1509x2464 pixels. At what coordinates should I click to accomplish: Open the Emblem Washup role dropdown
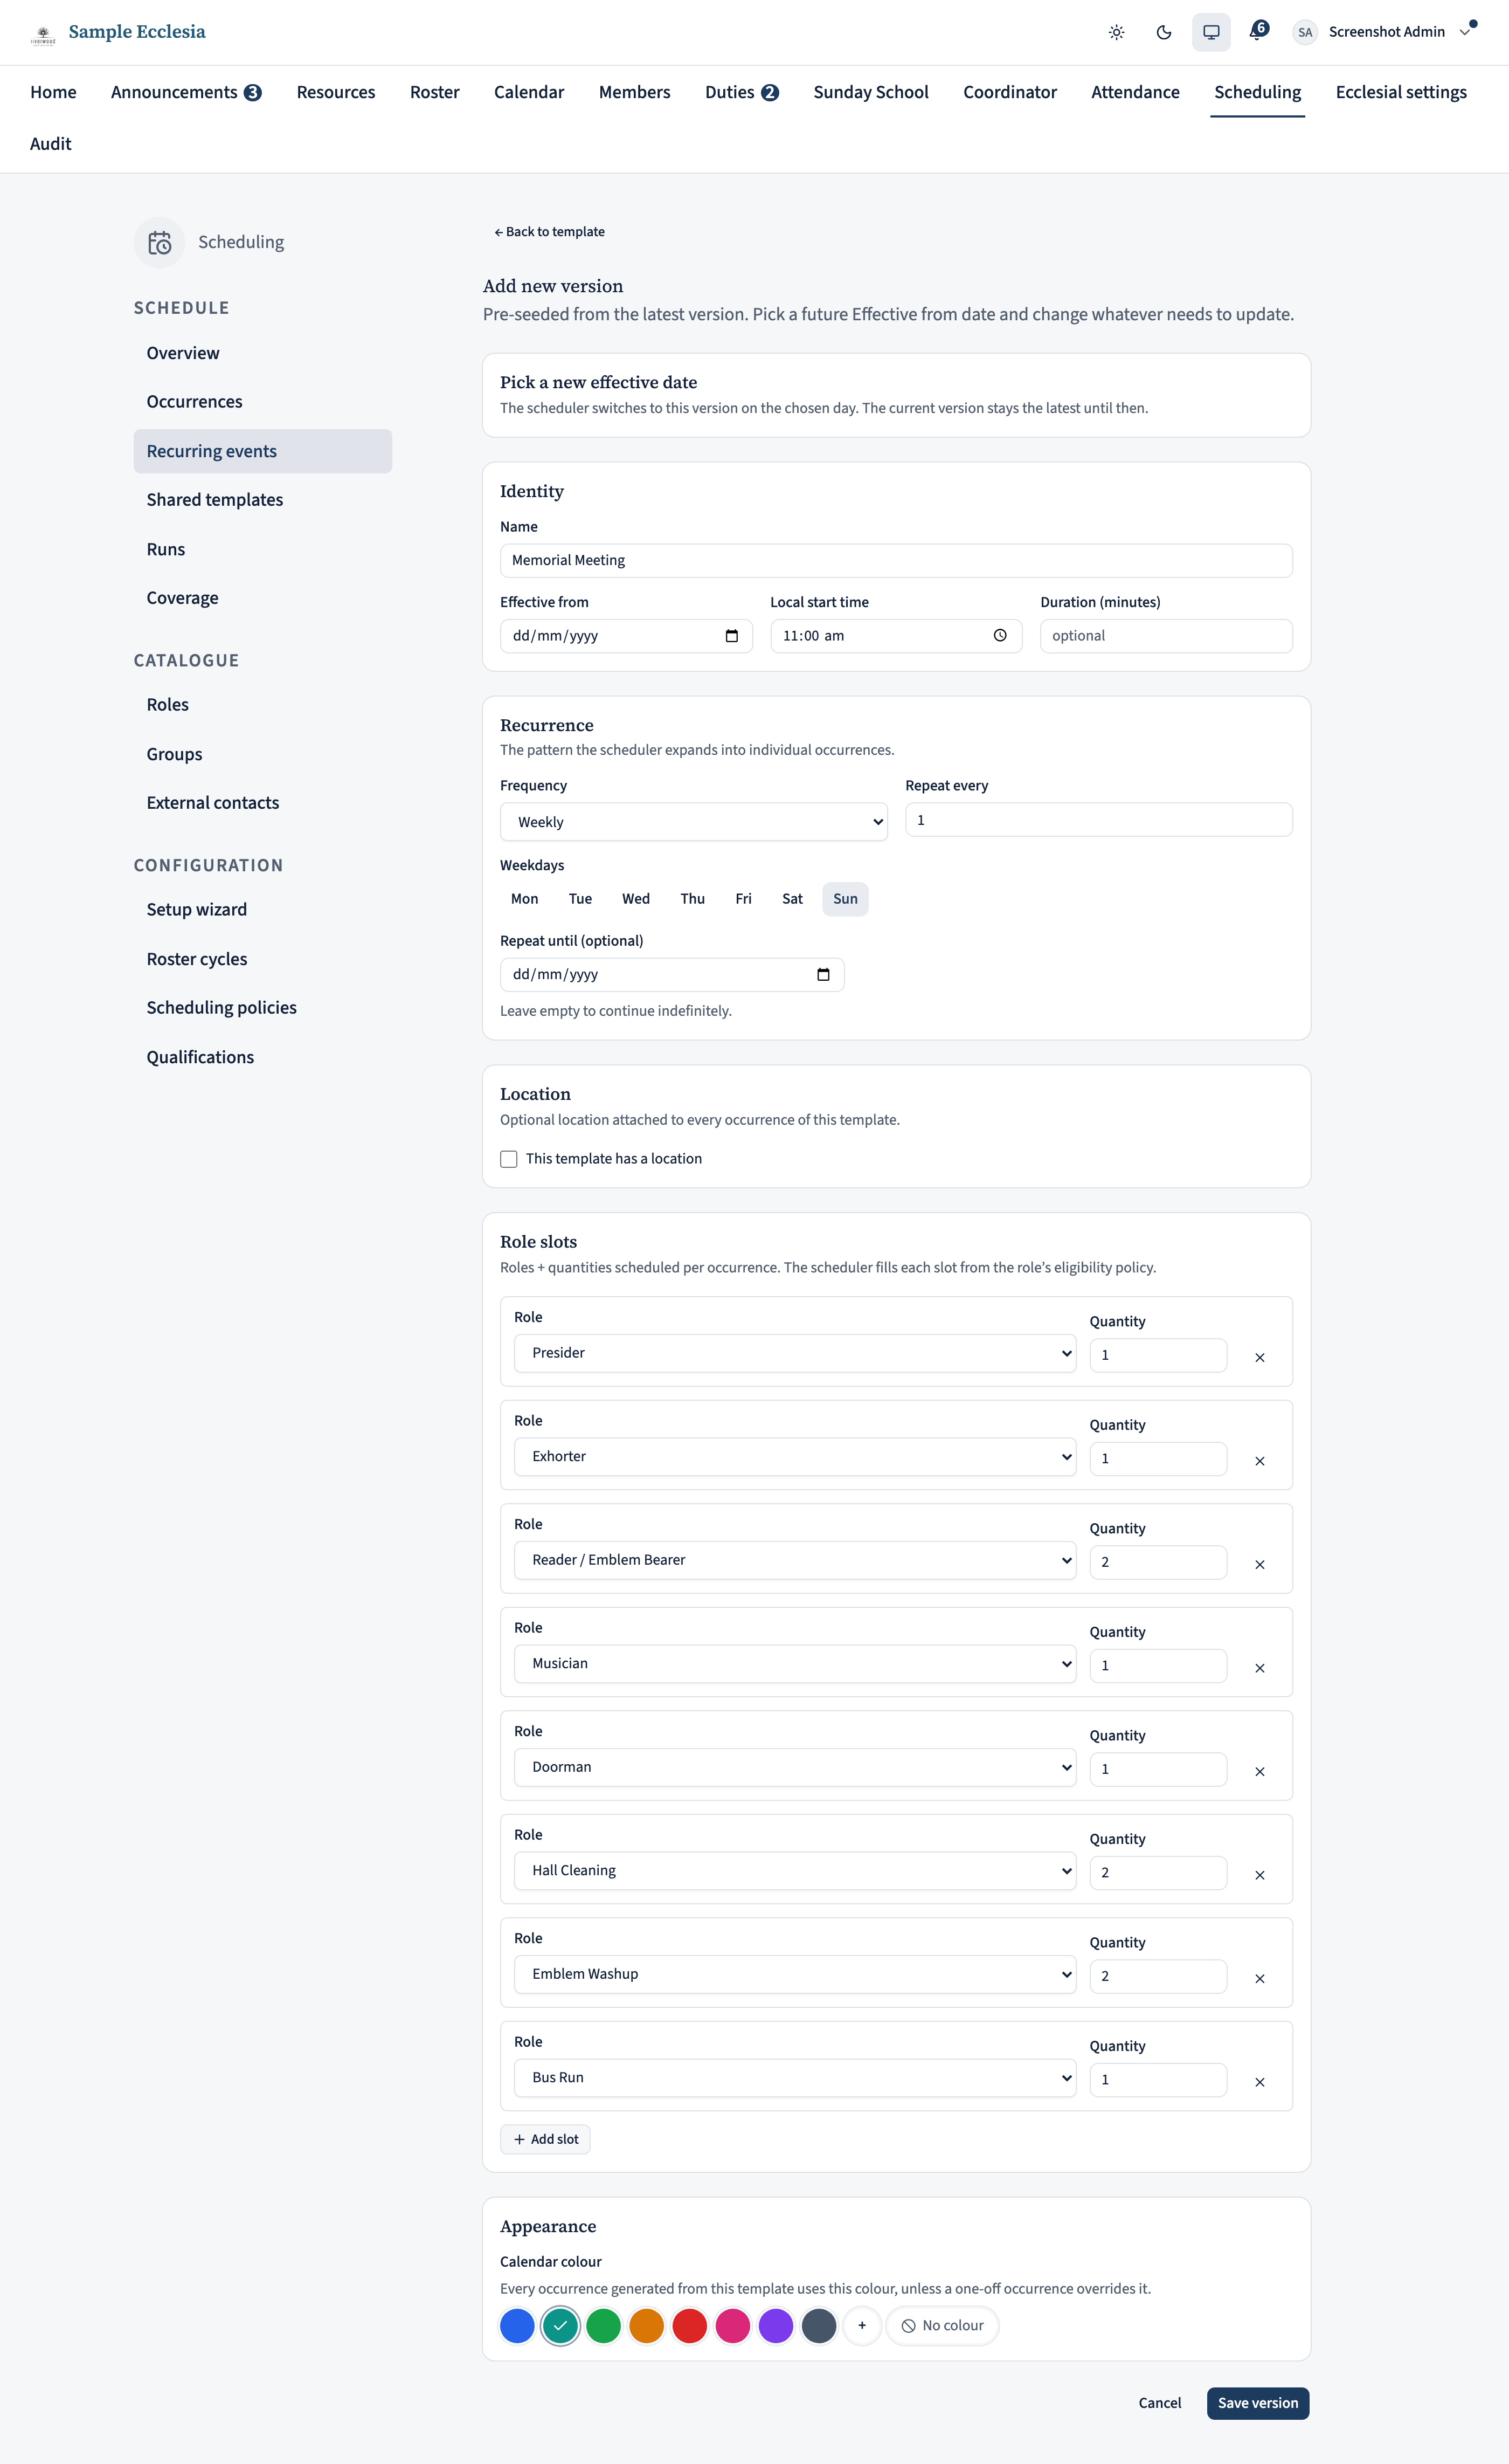795,1974
